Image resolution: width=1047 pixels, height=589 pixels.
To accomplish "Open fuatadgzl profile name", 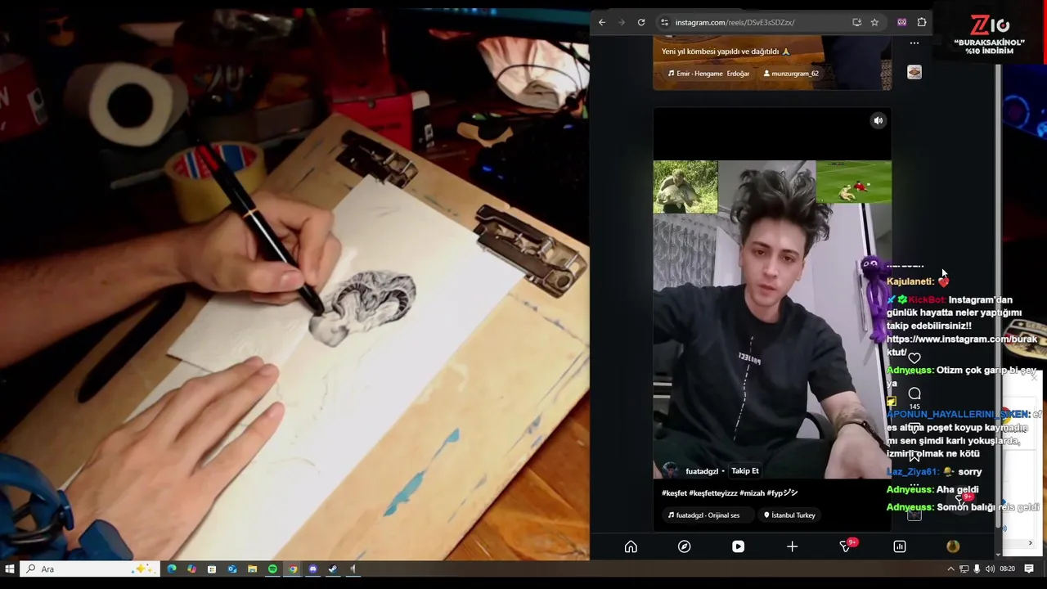I will click(x=702, y=471).
